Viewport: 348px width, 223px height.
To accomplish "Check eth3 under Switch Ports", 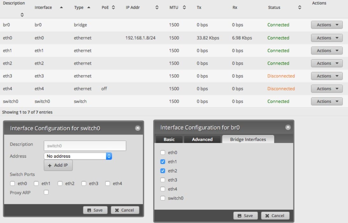I will (x=84, y=183).
